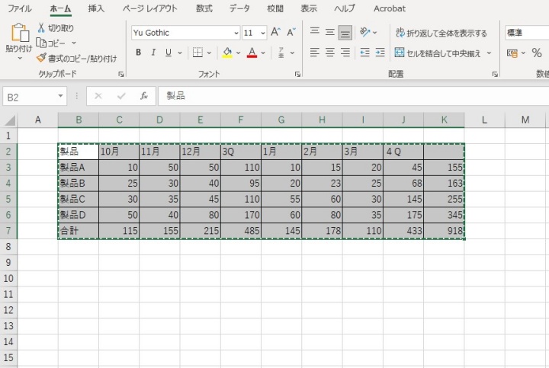The height and width of the screenshot is (368, 549).
Task: Open the font size 11 dropdown
Action: pos(263,33)
